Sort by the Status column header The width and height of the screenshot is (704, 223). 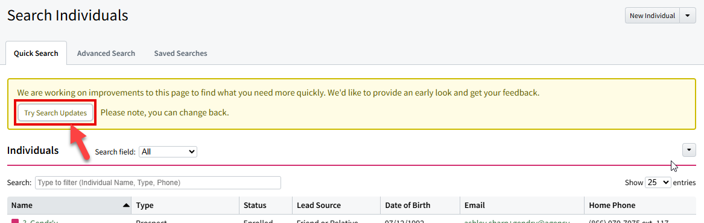[x=266, y=206]
